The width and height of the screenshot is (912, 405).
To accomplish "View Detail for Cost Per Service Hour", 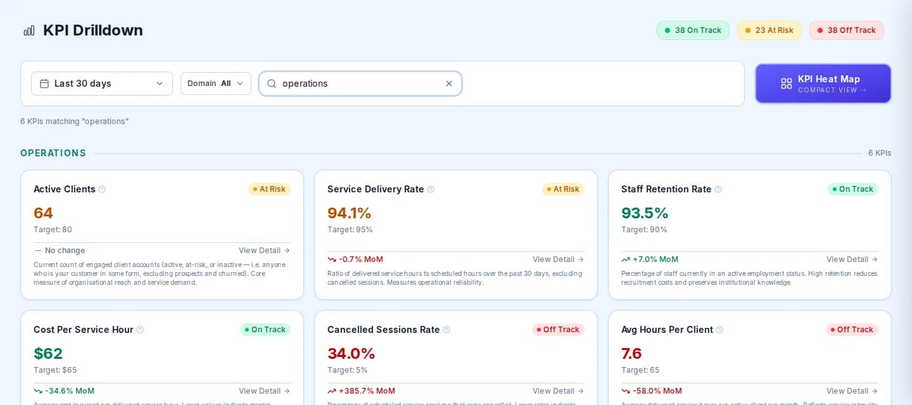I will 264,391.
